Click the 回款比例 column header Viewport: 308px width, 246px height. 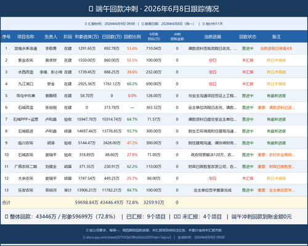point(132,37)
